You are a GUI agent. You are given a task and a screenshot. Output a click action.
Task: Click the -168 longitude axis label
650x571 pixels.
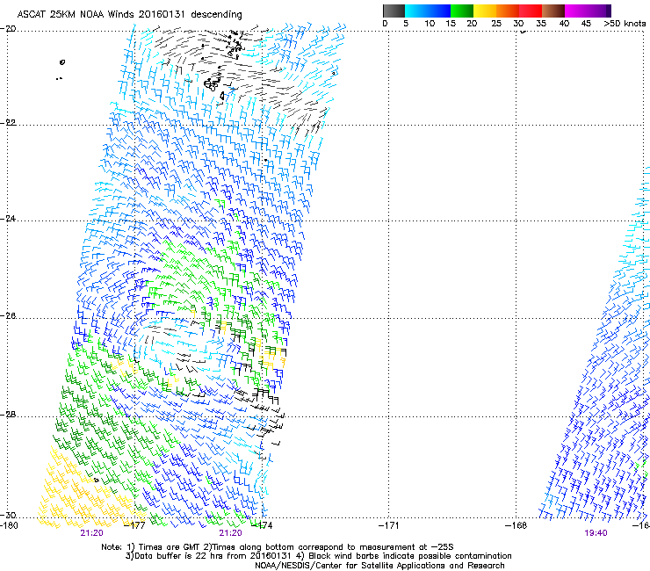pos(516,525)
